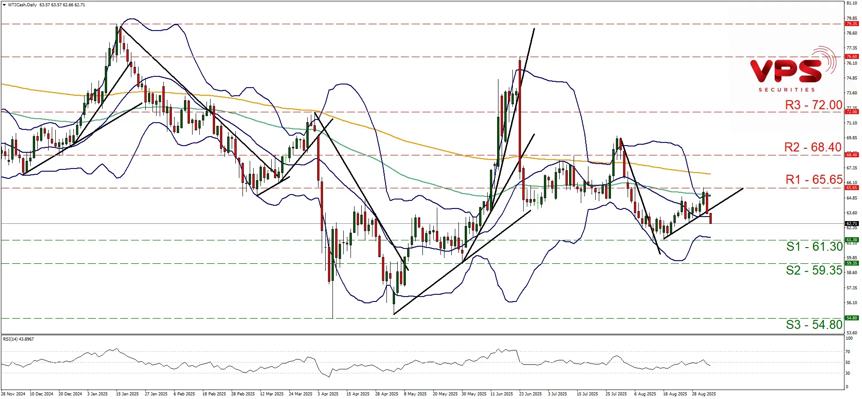Click the RSI(14) indicator label
The height and width of the screenshot is (399, 862).
[x=18, y=339]
